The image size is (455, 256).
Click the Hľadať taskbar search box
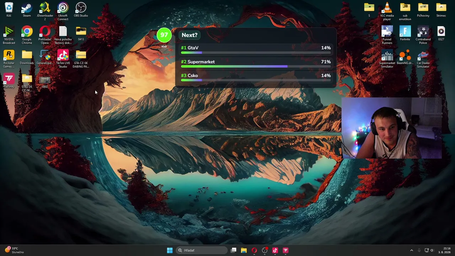coord(202,250)
